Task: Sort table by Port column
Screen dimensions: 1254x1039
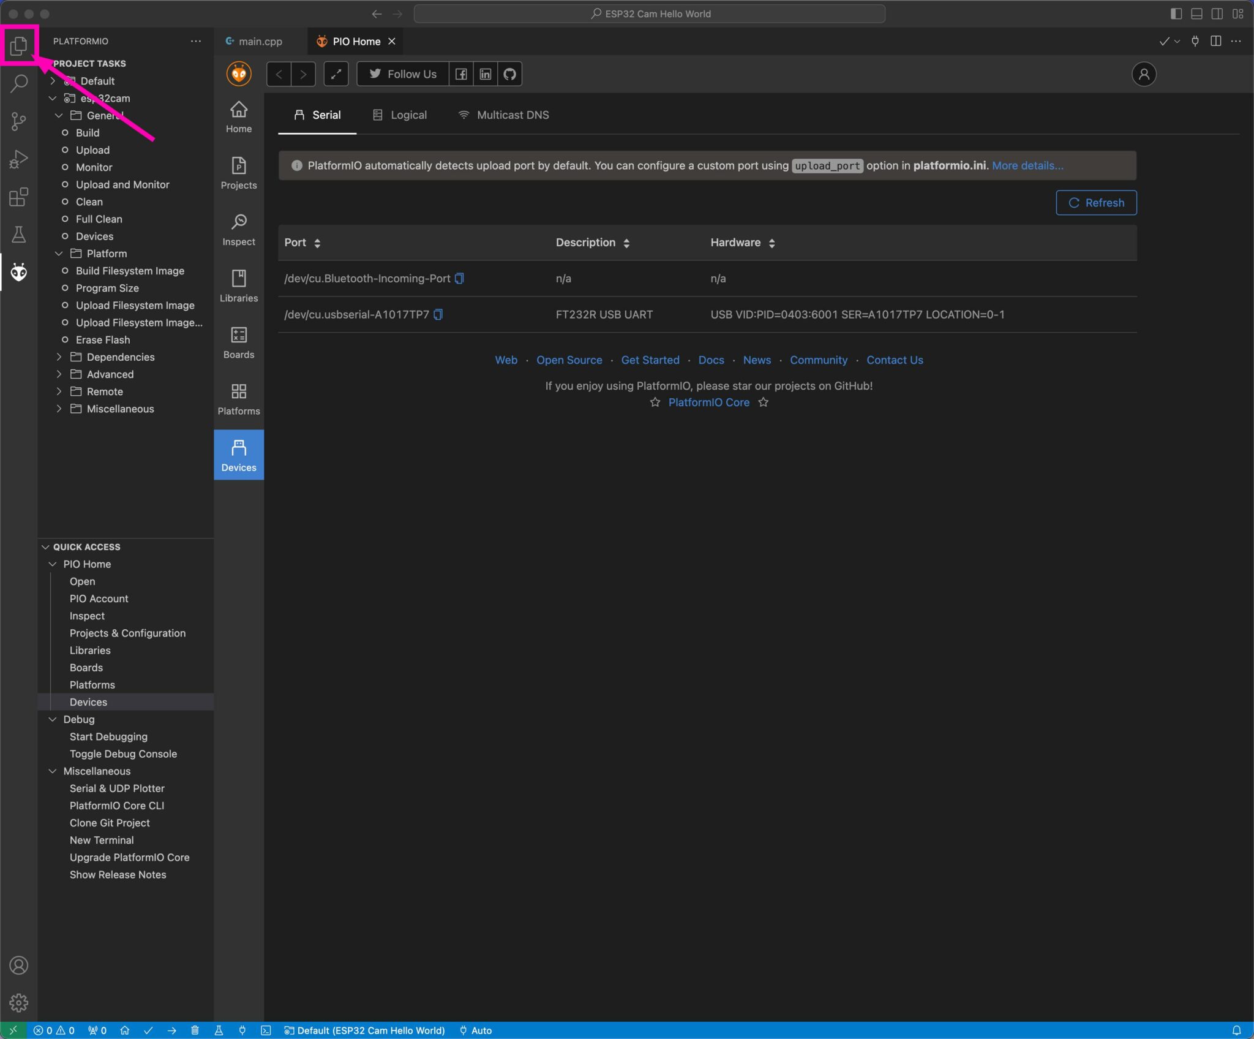Action: 317,243
